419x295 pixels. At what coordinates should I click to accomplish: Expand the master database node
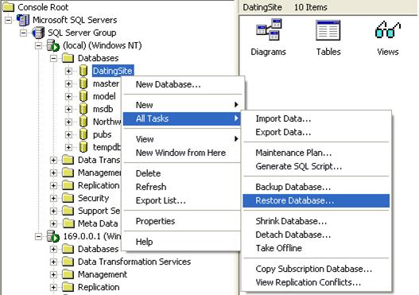(68, 83)
